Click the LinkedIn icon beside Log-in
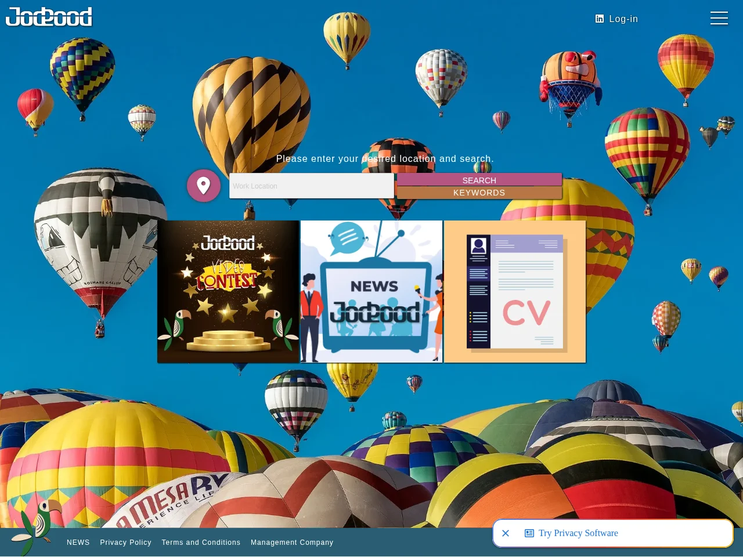743x557 pixels. [600, 19]
